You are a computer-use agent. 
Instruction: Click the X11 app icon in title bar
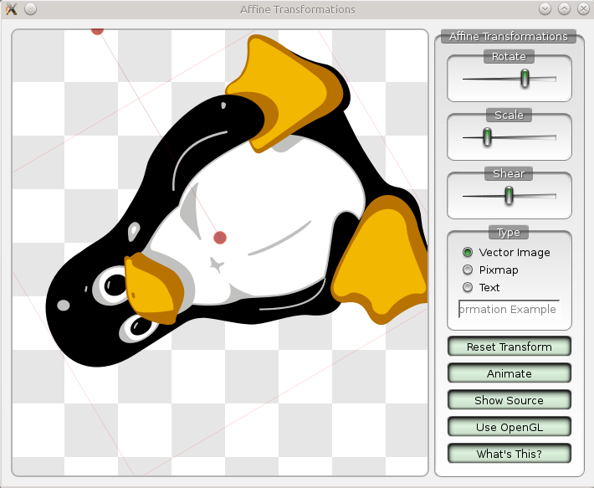click(x=12, y=9)
